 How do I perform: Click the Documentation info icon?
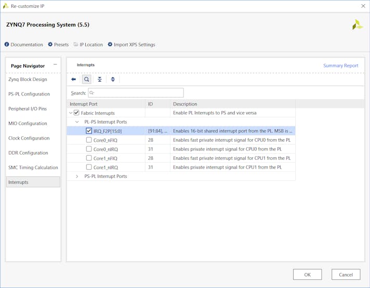[7, 44]
